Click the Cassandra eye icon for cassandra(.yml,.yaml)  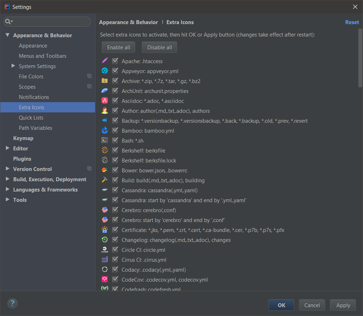coord(105,190)
